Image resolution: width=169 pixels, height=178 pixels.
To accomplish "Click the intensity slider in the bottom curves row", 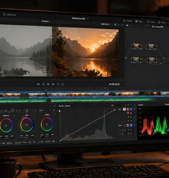I will coord(122,134).
